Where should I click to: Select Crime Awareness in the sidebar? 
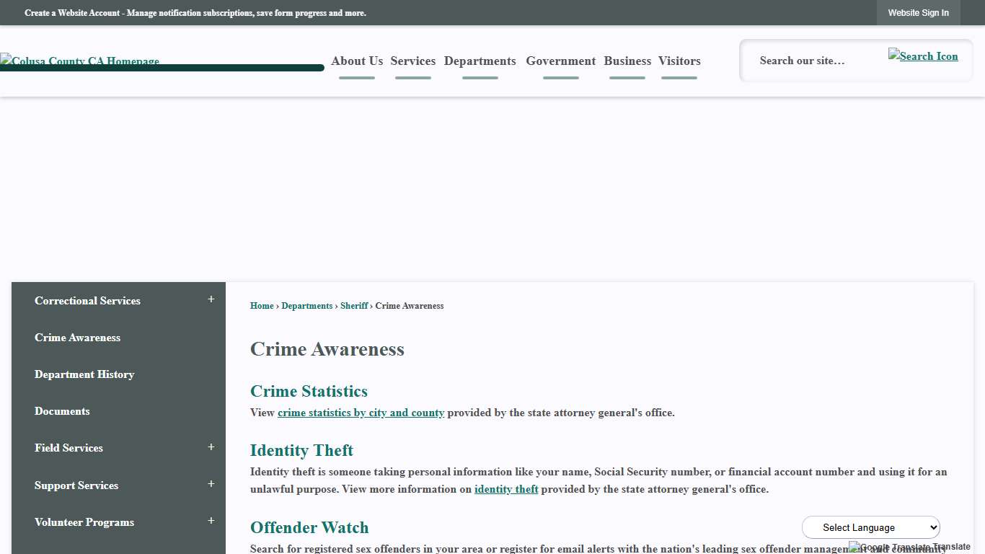click(77, 338)
